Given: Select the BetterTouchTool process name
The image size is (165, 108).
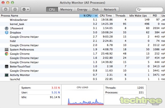Looking at the screenshot, I should 20,67.
